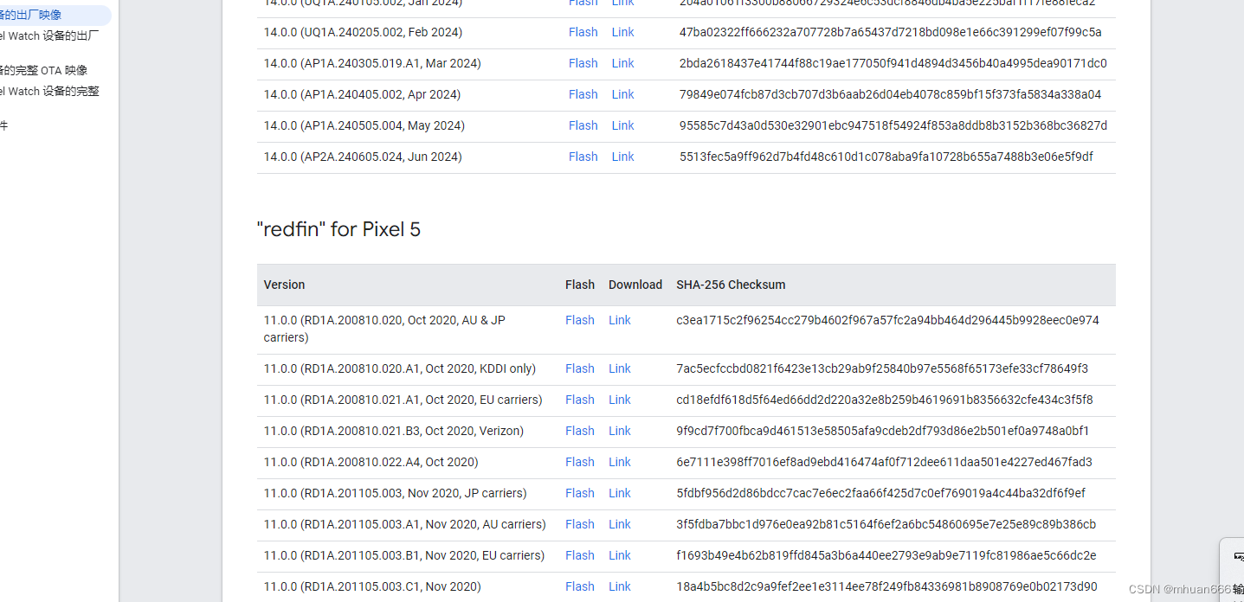This screenshot has width=1244, height=602.
Task: Open sidebar item 完整 OTA 映像
Action: pyautogui.click(x=43, y=70)
